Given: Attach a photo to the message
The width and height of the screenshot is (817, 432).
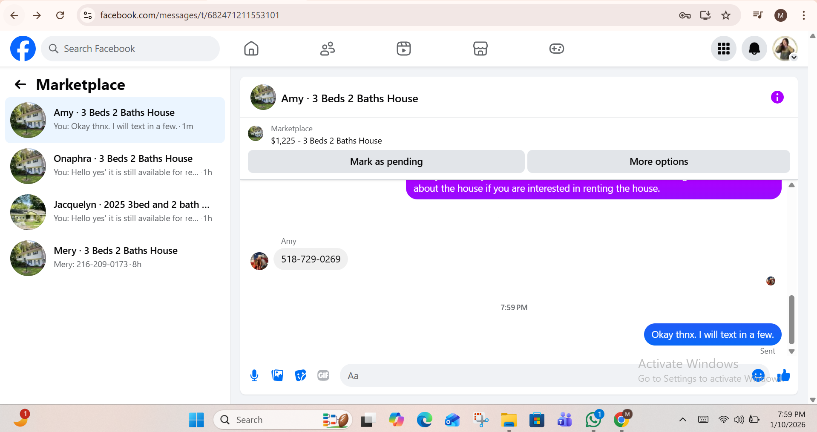Looking at the screenshot, I should coord(277,375).
